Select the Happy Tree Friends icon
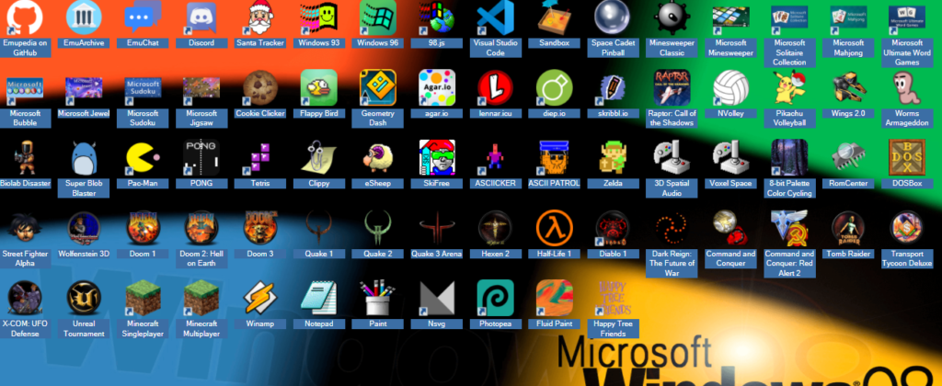The width and height of the screenshot is (942, 386). point(613,298)
